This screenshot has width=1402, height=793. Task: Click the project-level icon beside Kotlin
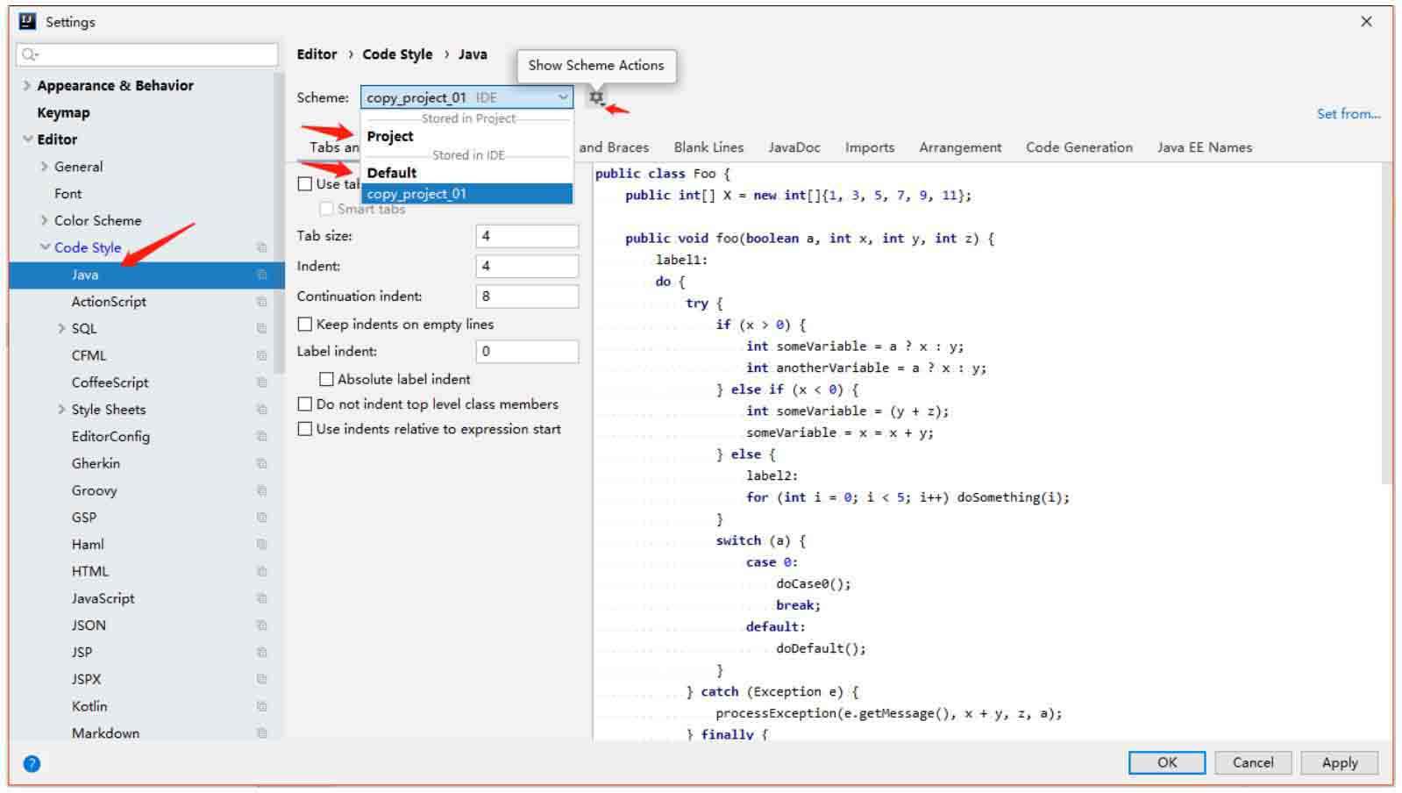[x=261, y=706]
